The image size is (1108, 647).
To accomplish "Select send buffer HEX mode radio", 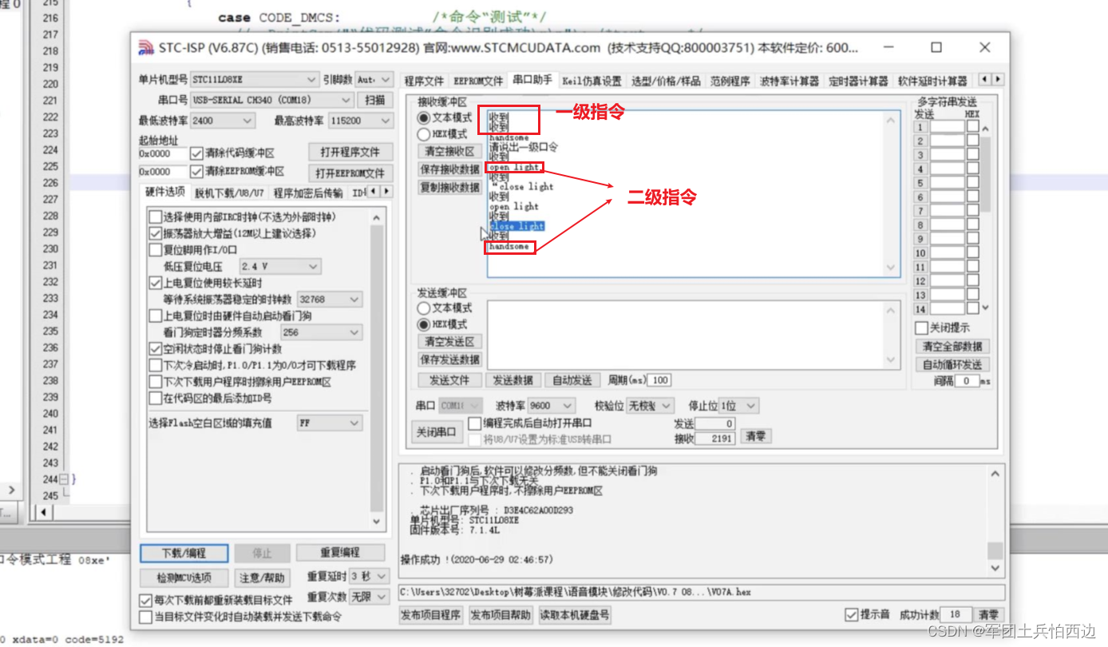I will [424, 324].
